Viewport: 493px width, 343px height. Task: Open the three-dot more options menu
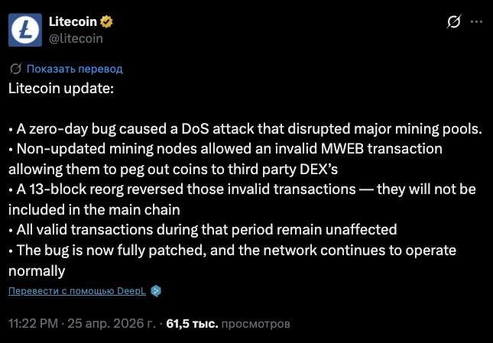click(476, 23)
